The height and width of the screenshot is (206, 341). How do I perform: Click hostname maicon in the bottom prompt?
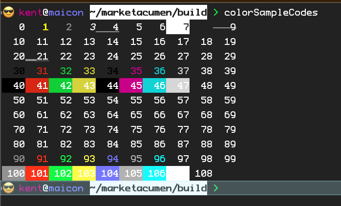pos(66,188)
